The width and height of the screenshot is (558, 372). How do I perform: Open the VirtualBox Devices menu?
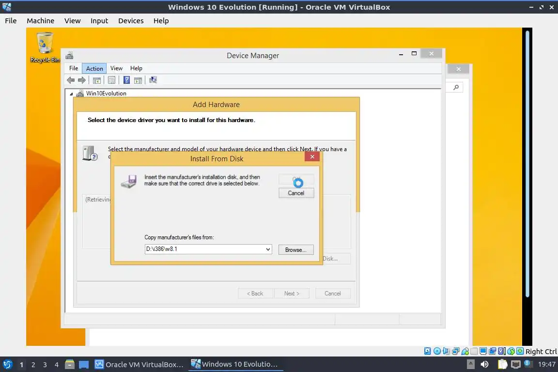(131, 21)
